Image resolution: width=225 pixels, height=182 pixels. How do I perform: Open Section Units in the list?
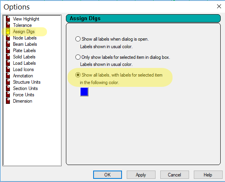(25, 88)
